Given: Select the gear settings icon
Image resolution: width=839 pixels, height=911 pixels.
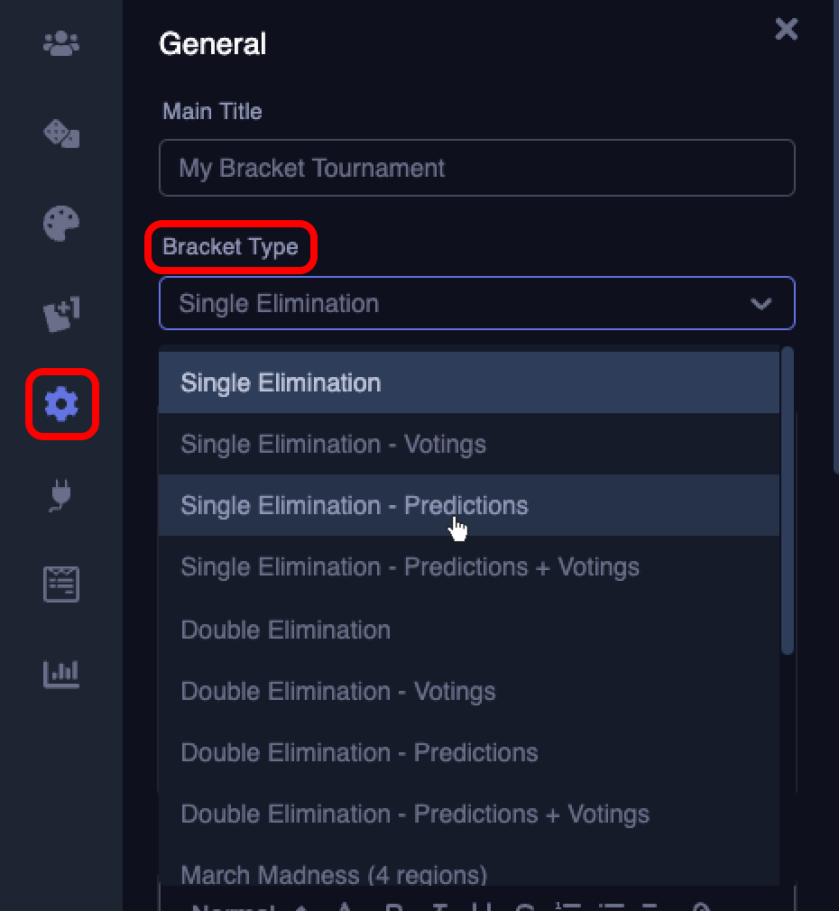Looking at the screenshot, I should (x=61, y=404).
